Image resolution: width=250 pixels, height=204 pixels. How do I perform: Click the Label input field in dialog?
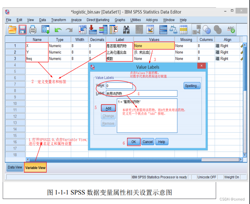pyautogui.click(x=142, y=94)
